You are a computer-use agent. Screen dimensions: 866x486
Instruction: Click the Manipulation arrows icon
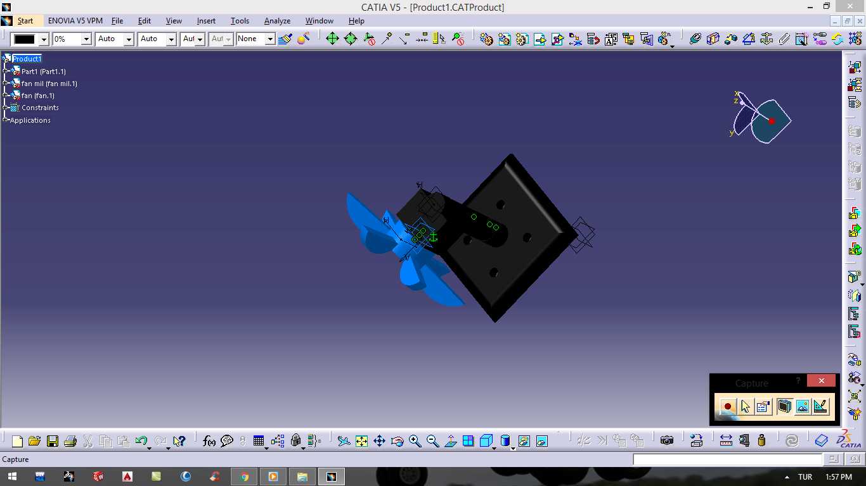coord(332,39)
